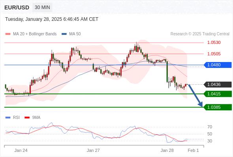Viewport: 233px width, 157px height.
Task: Toggle the MA 50 legend label
Action: pyautogui.click(x=75, y=34)
